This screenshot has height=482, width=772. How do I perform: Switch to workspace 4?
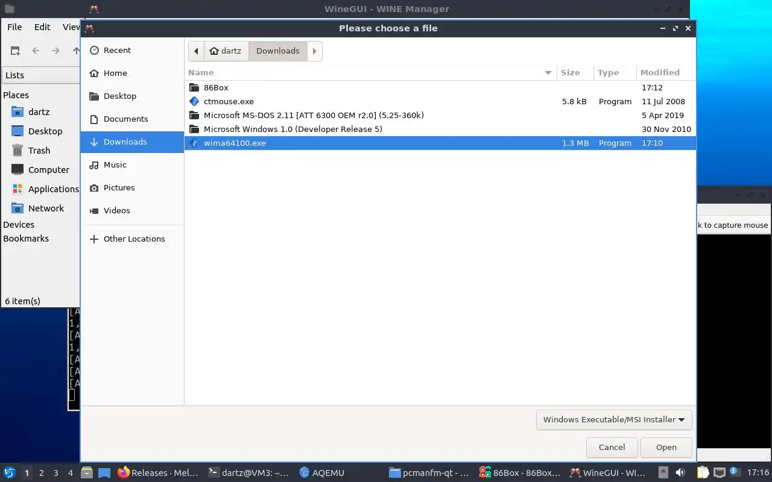pos(71,473)
